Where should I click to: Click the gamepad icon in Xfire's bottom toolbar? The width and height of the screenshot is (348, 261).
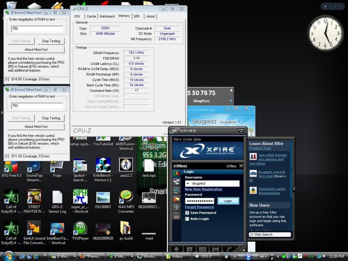[x=215, y=249]
